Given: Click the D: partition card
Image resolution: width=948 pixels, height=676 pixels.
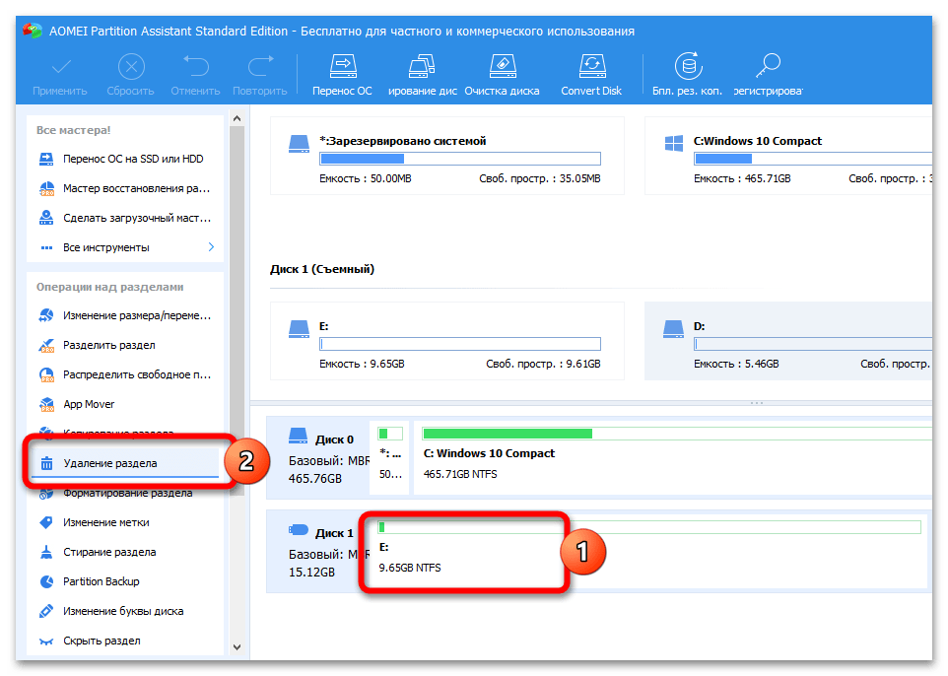Looking at the screenshot, I should [788, 341].
